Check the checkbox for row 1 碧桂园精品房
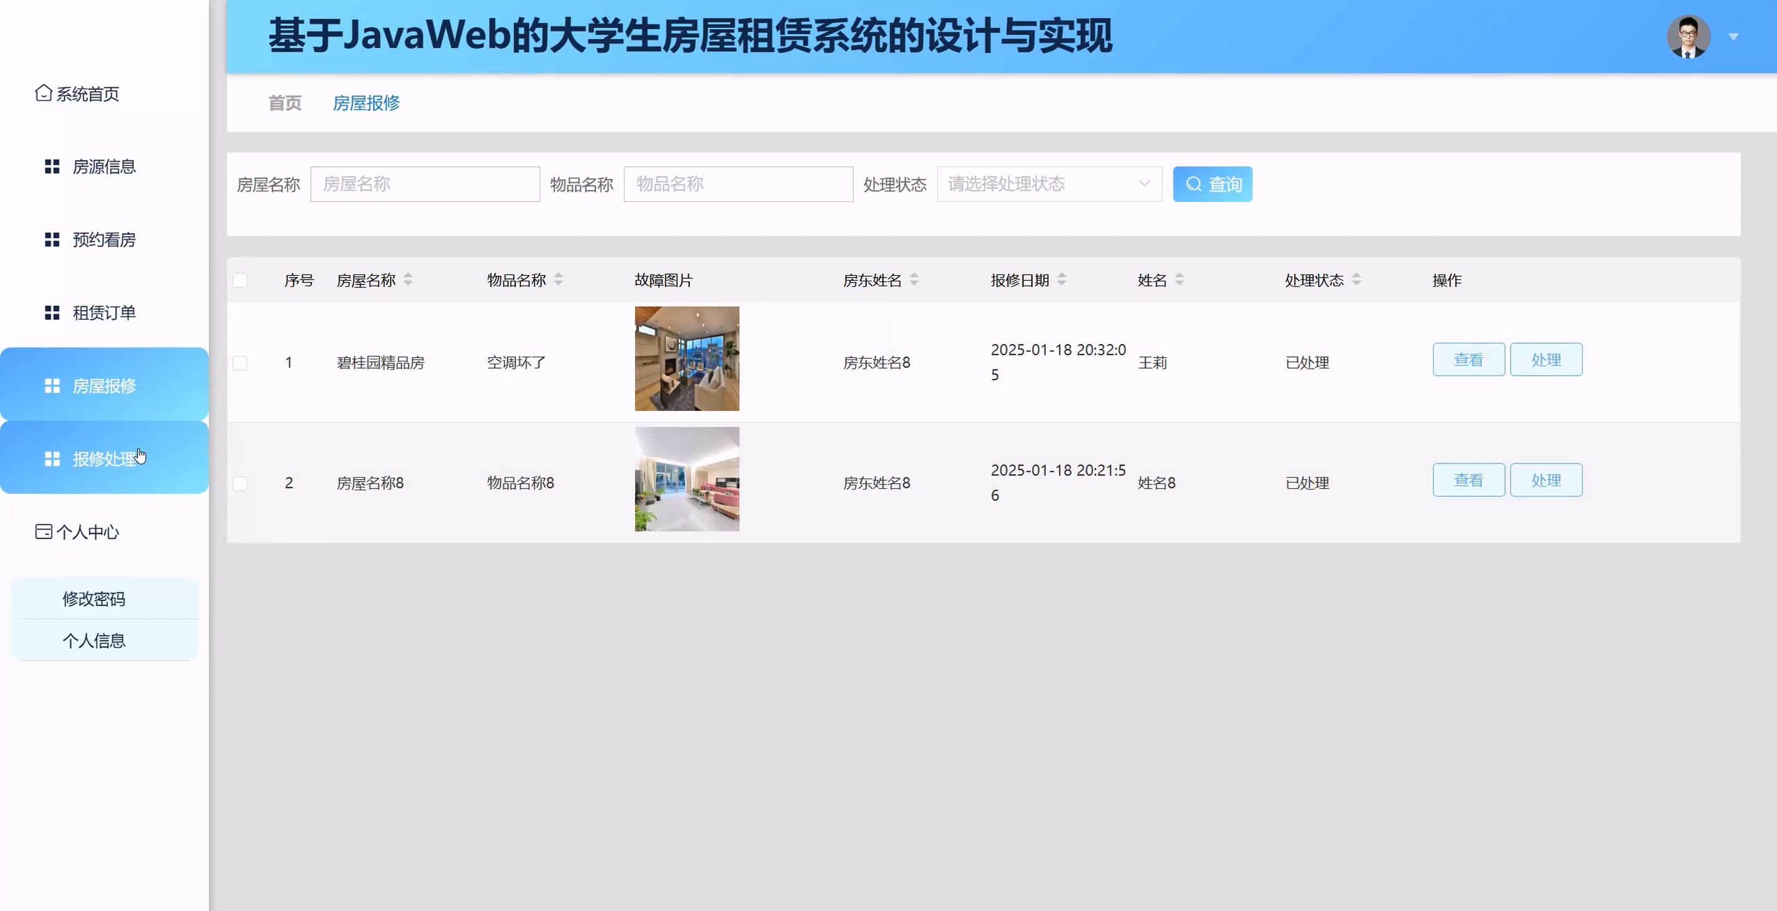Screen dimensions: 1777x911 tap(240, 363)
